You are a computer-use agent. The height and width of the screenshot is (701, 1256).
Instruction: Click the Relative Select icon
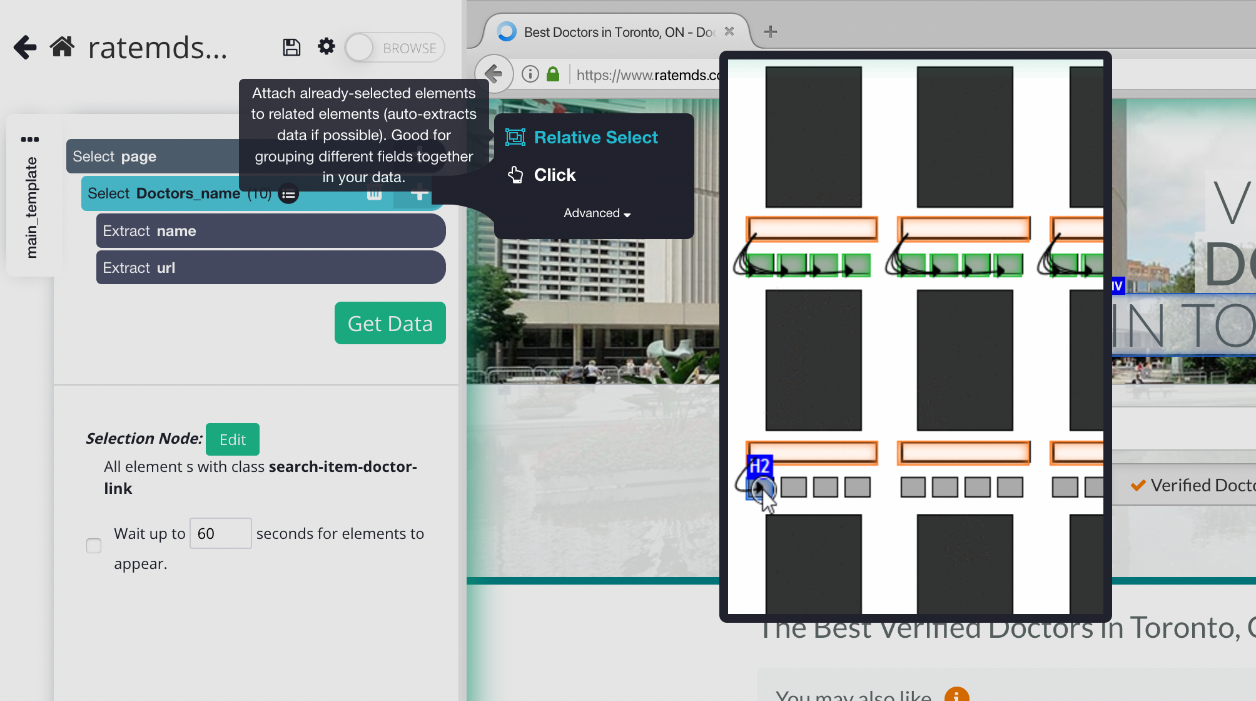[x=515, y=137]
